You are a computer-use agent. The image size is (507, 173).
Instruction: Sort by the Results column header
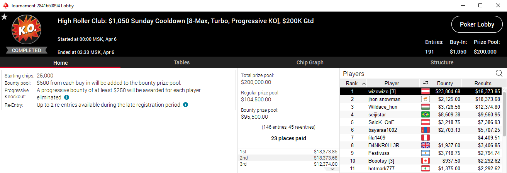click(x=483, y=83)
